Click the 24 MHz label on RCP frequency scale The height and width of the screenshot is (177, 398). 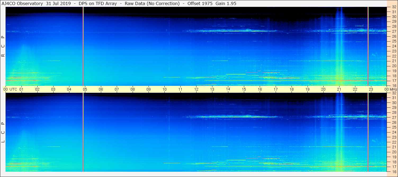[x=394, y=46]
